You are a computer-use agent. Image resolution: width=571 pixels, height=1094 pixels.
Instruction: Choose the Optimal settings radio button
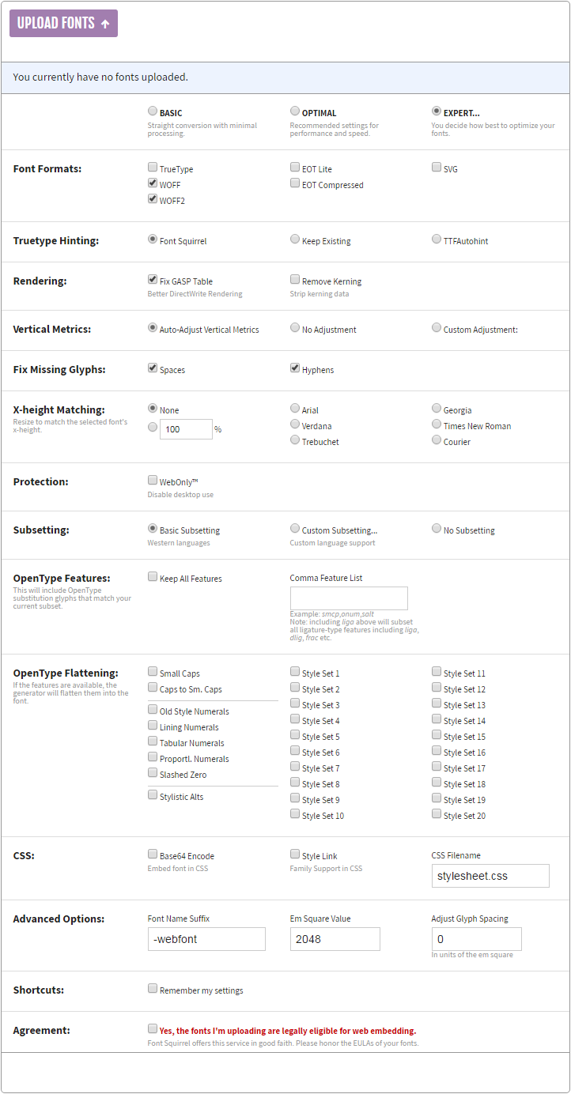[x=295, y=111]
